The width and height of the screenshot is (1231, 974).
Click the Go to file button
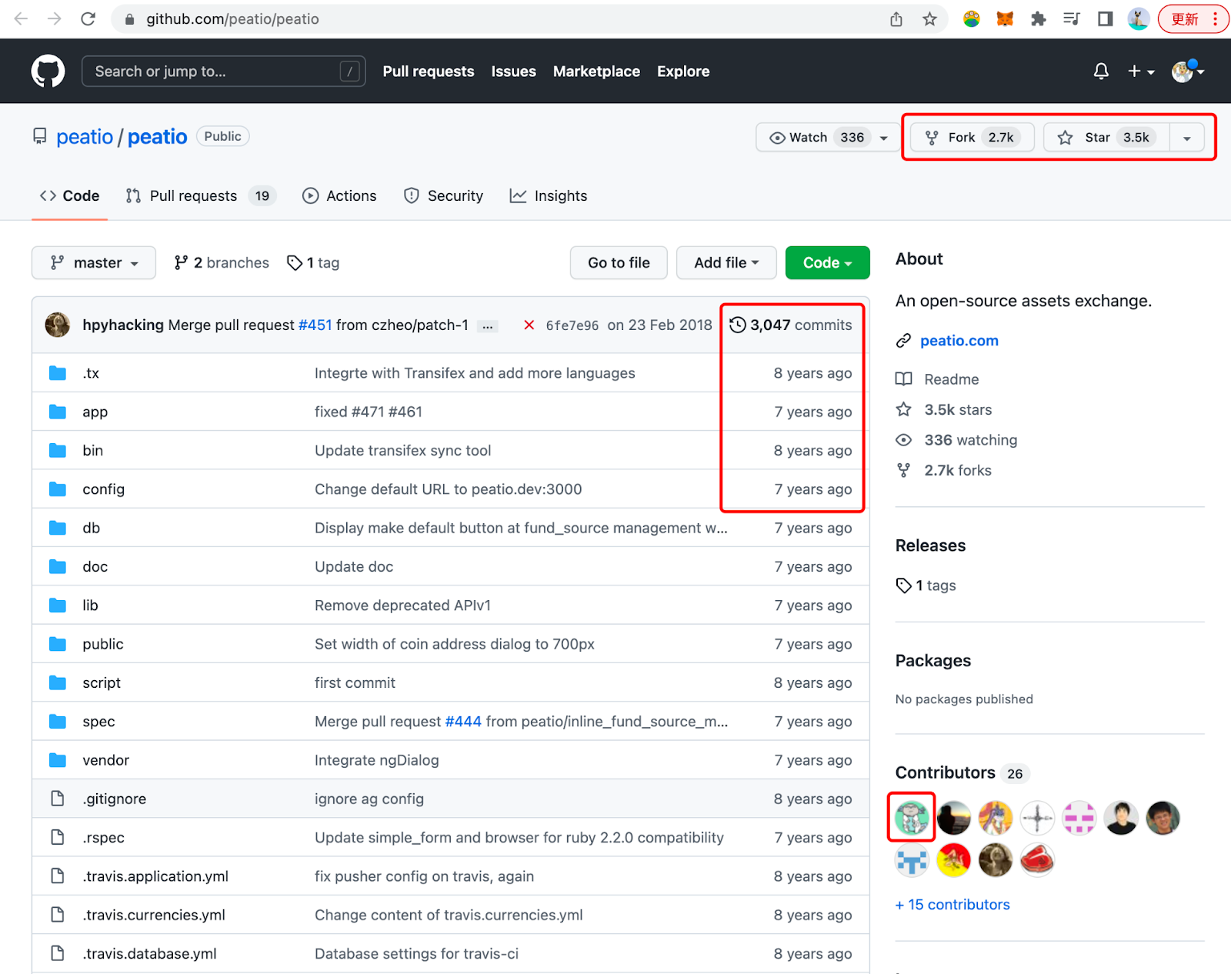(x=619, y=263)
